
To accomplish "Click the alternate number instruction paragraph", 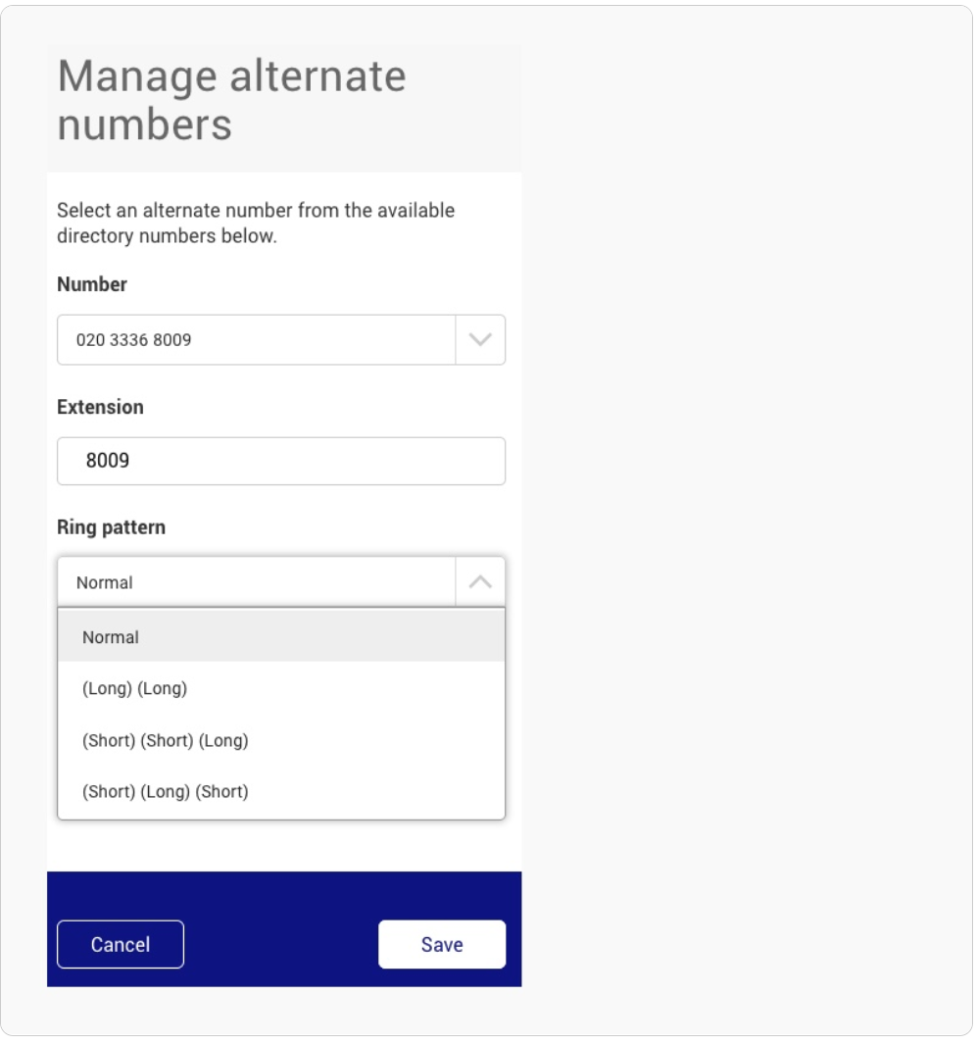I will 256,224.
